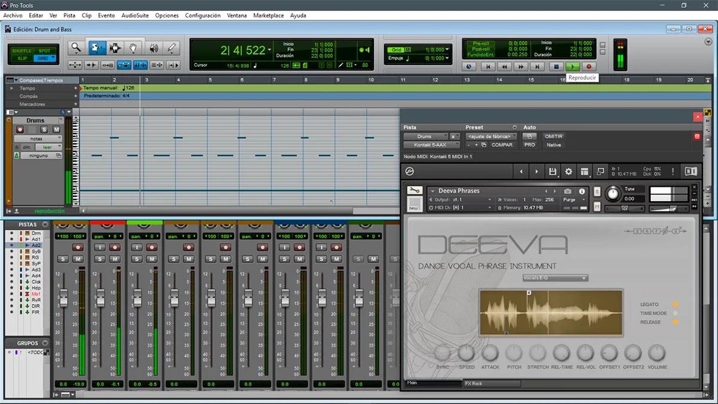Show Deeva Phrases info icon
Viewport: 718px width, 404px height.
pos(582,191)
